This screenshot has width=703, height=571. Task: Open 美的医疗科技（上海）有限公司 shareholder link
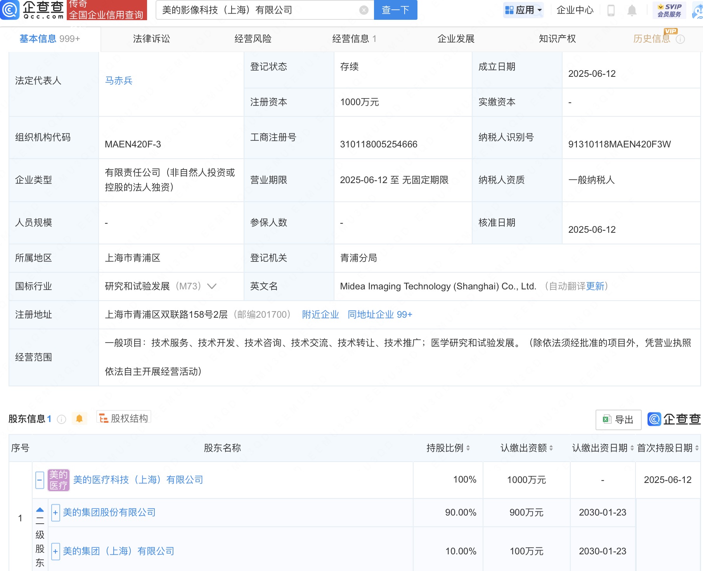[138, 480]
